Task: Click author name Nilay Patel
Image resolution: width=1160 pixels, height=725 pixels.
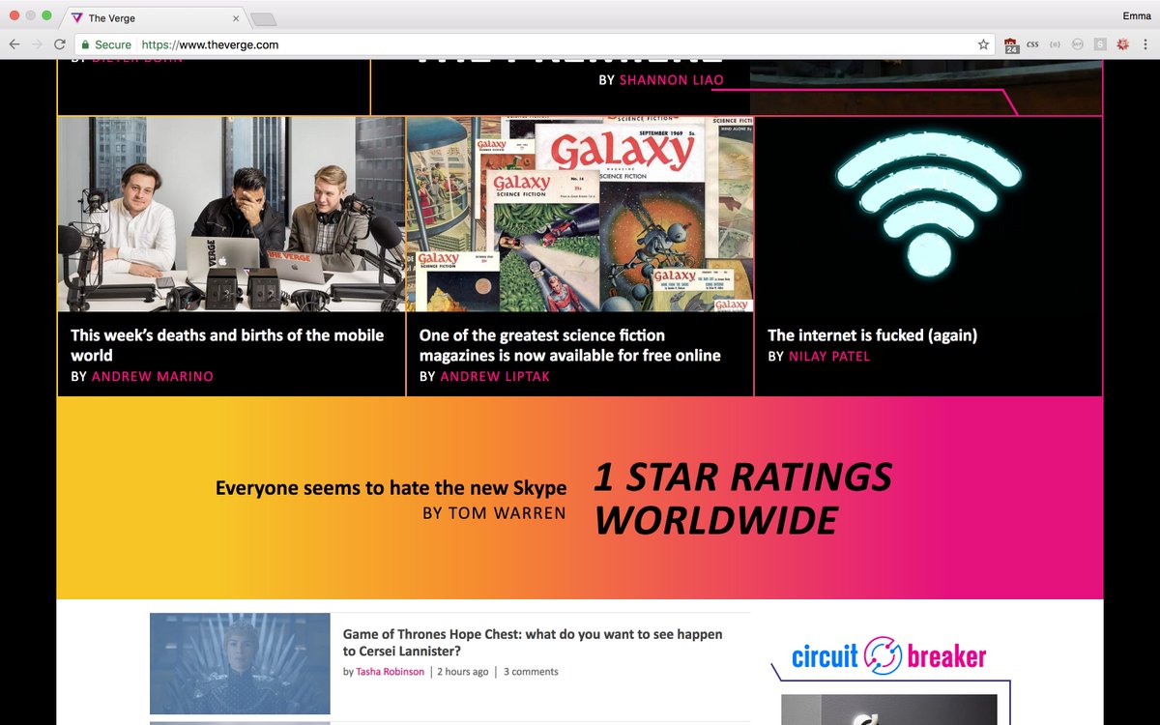Action: point(829,357)
